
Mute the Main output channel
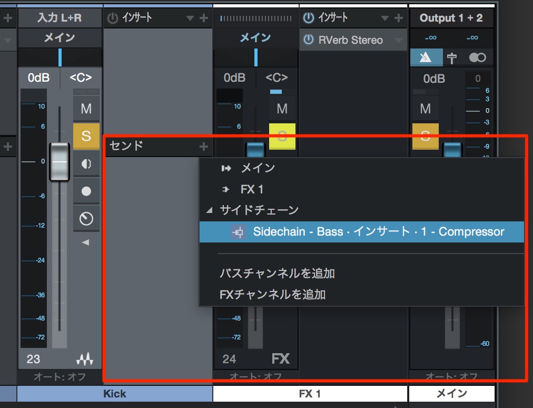click(425, 109)
